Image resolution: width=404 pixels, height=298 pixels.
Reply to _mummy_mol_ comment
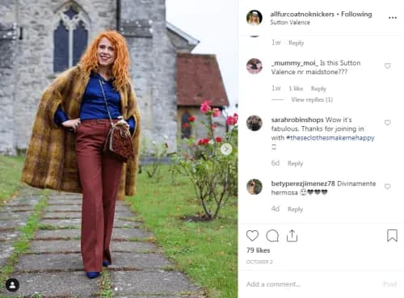318,89
